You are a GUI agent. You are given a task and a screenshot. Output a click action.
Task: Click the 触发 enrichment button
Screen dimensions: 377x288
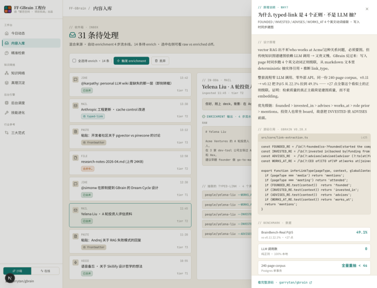pyautogui.click(x=131, y=61)
